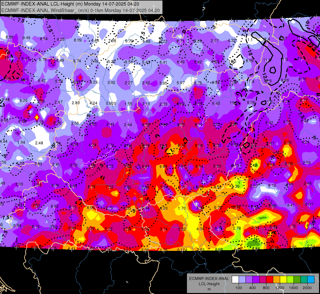The image size is (320, 294).
Task: Click the teal legend swatch
Action: coord(304,280)
